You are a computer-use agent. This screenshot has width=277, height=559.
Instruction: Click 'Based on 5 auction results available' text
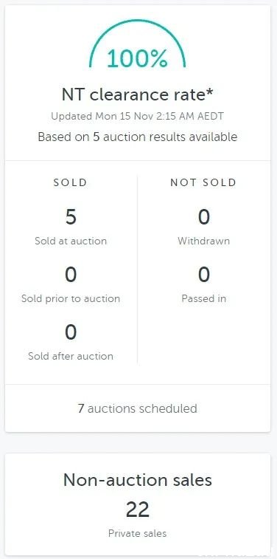(x=137, y=137)
